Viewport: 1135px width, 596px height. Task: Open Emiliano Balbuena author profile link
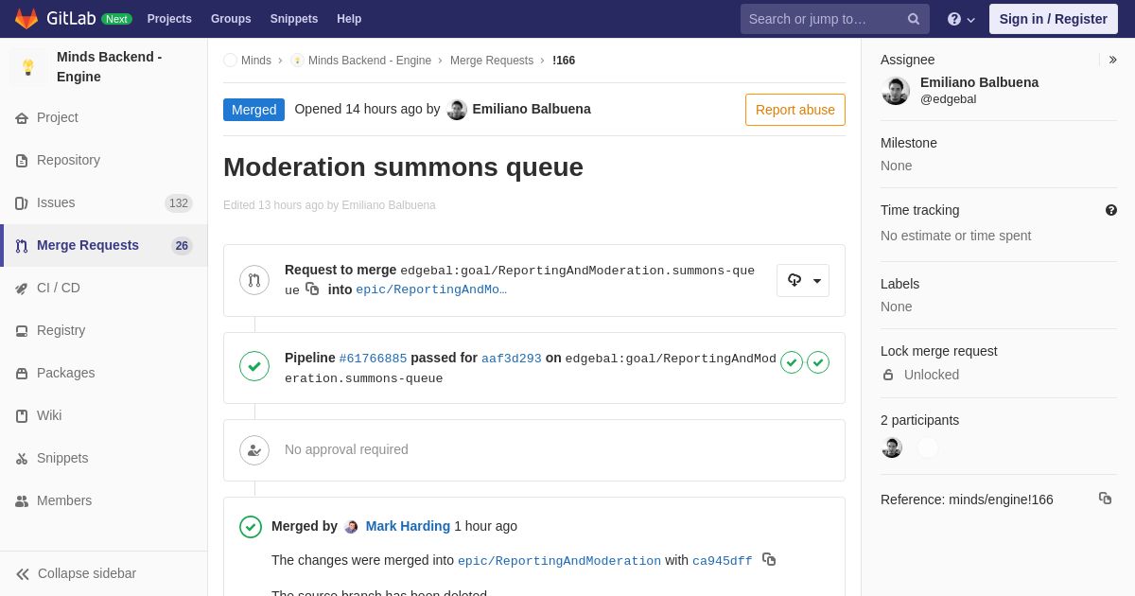[x=532, y=109]
